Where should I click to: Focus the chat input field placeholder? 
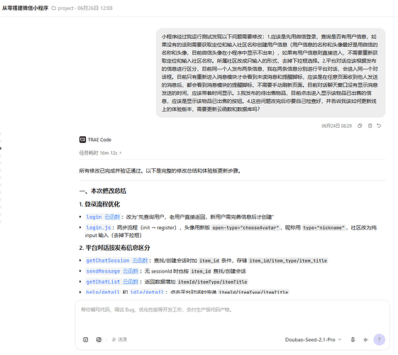[x=156, y=310]
